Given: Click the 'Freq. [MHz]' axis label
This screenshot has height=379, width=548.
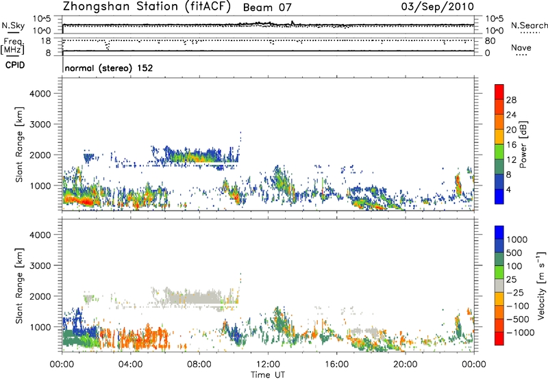Looking at the screenshot, I should (13, 46).
